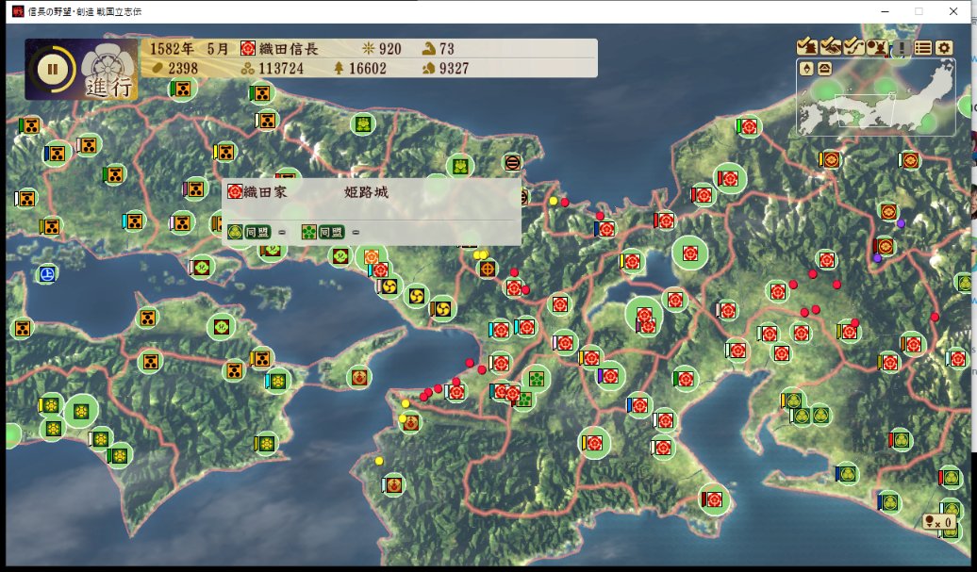The width and height of the screenshot is (977, 572).
Task: Click the value 113724
Action: 281,69
